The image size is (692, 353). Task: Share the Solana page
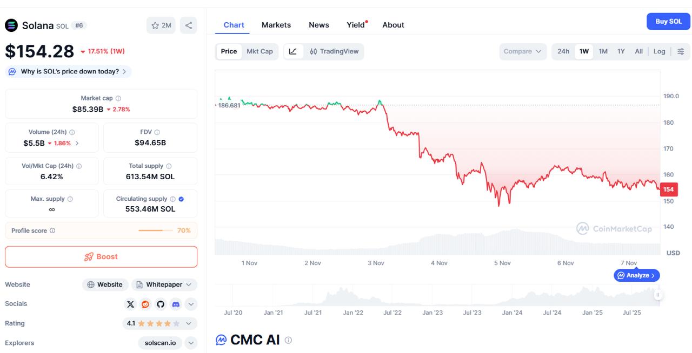(188, 25)
